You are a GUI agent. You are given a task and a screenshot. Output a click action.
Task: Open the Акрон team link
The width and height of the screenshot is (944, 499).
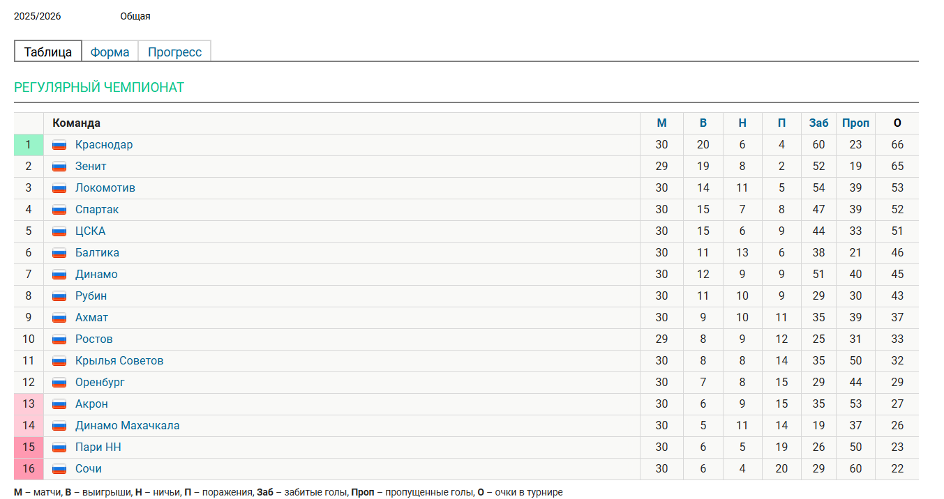(91, 404)
